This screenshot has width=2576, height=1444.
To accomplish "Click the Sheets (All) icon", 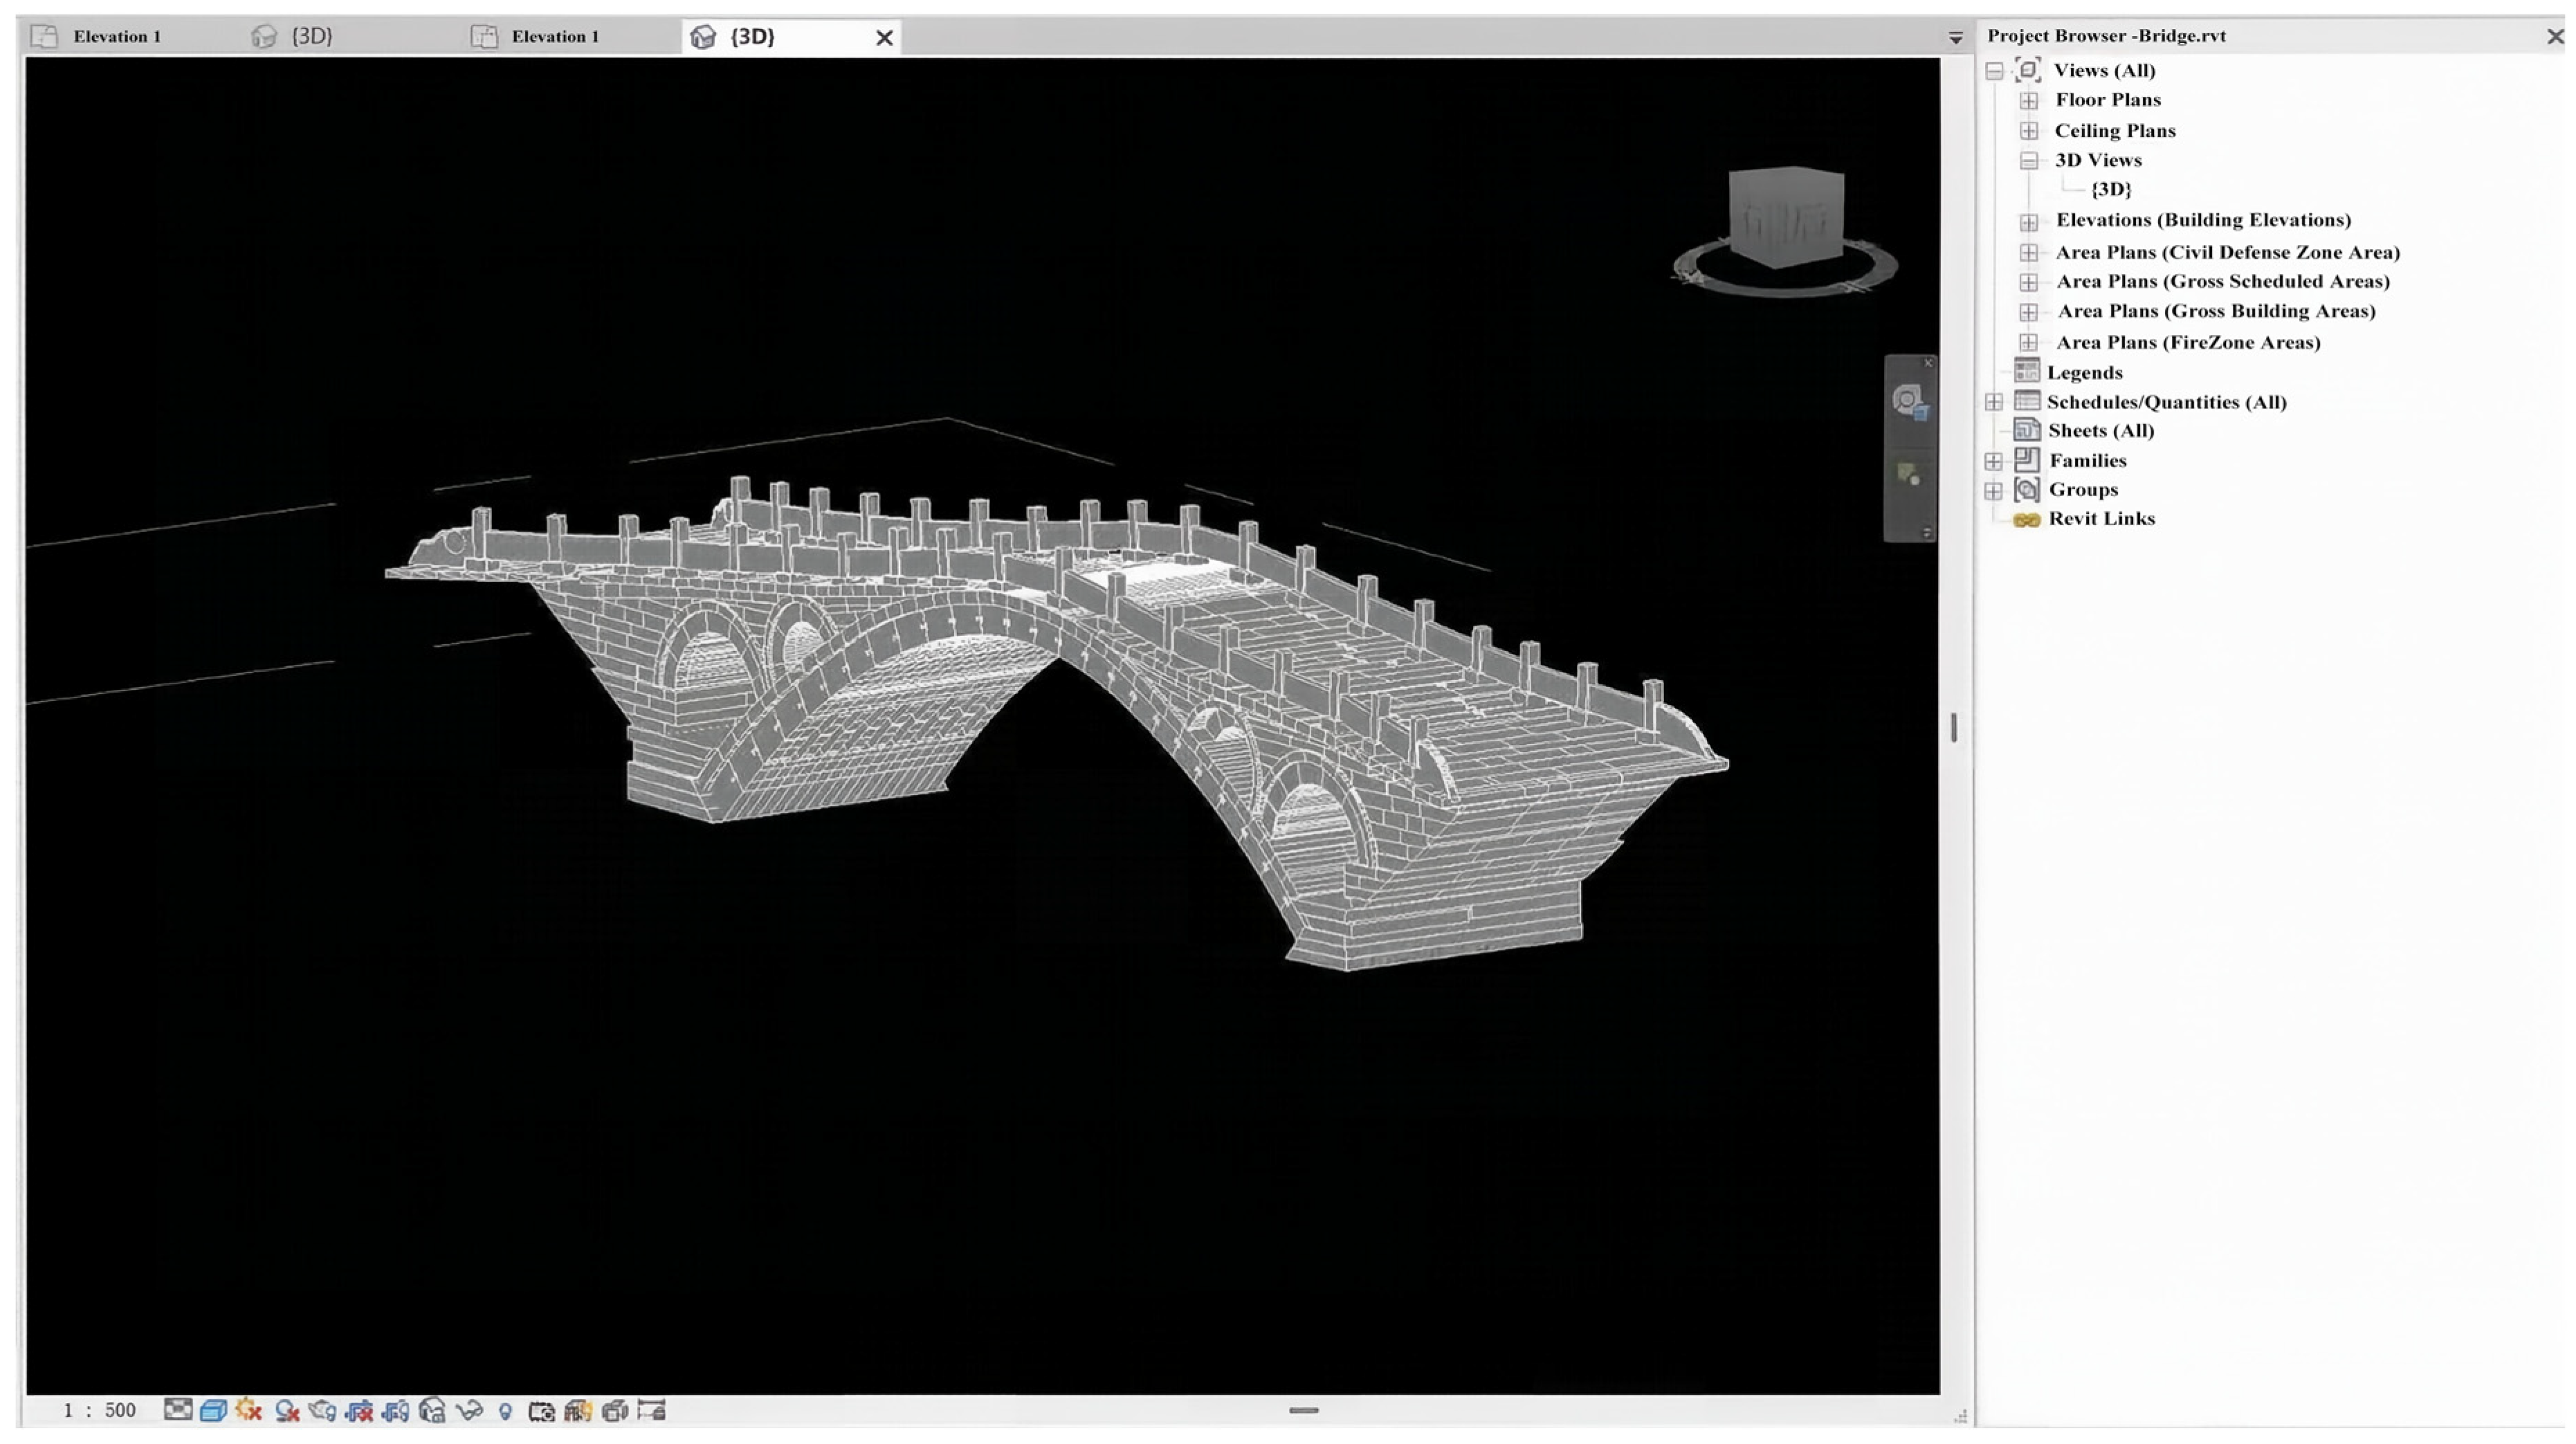I will point(2027,430).
